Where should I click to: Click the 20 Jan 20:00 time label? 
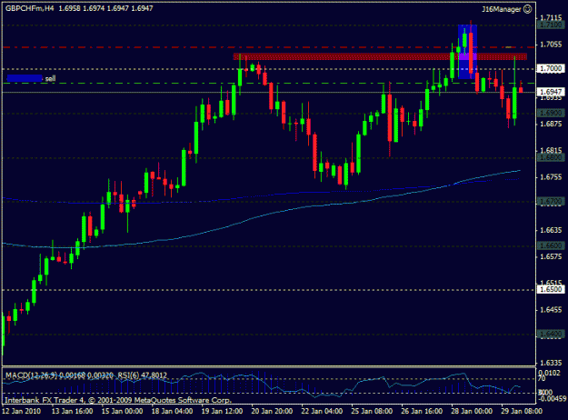[x=272, y=411]
